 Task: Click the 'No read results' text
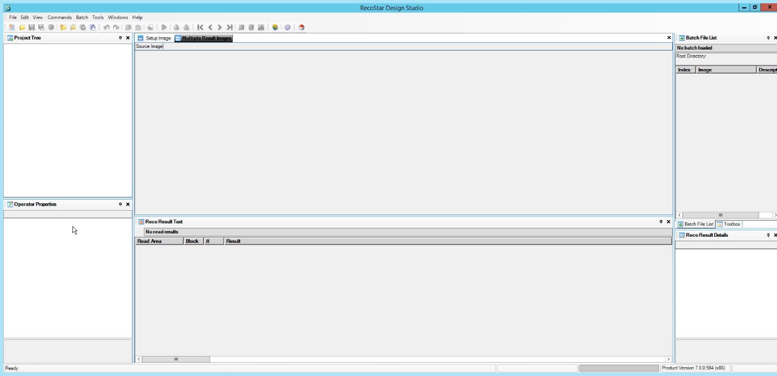coord(162,232)
